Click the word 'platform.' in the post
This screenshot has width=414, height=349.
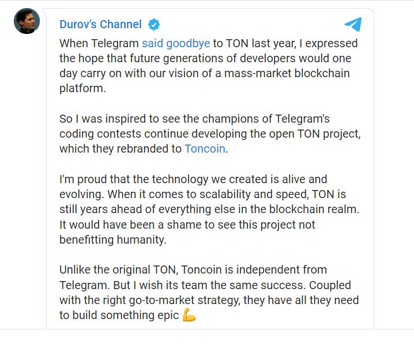tap(82, 89)
